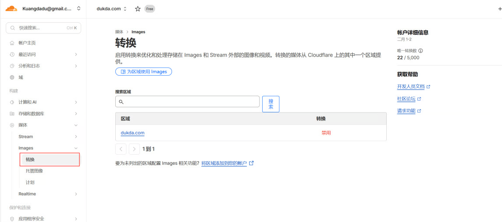This screenshot has height=222, width=502.
Task: Expand the 分析和日志 chevron
Action: click(x=76, y=66)
